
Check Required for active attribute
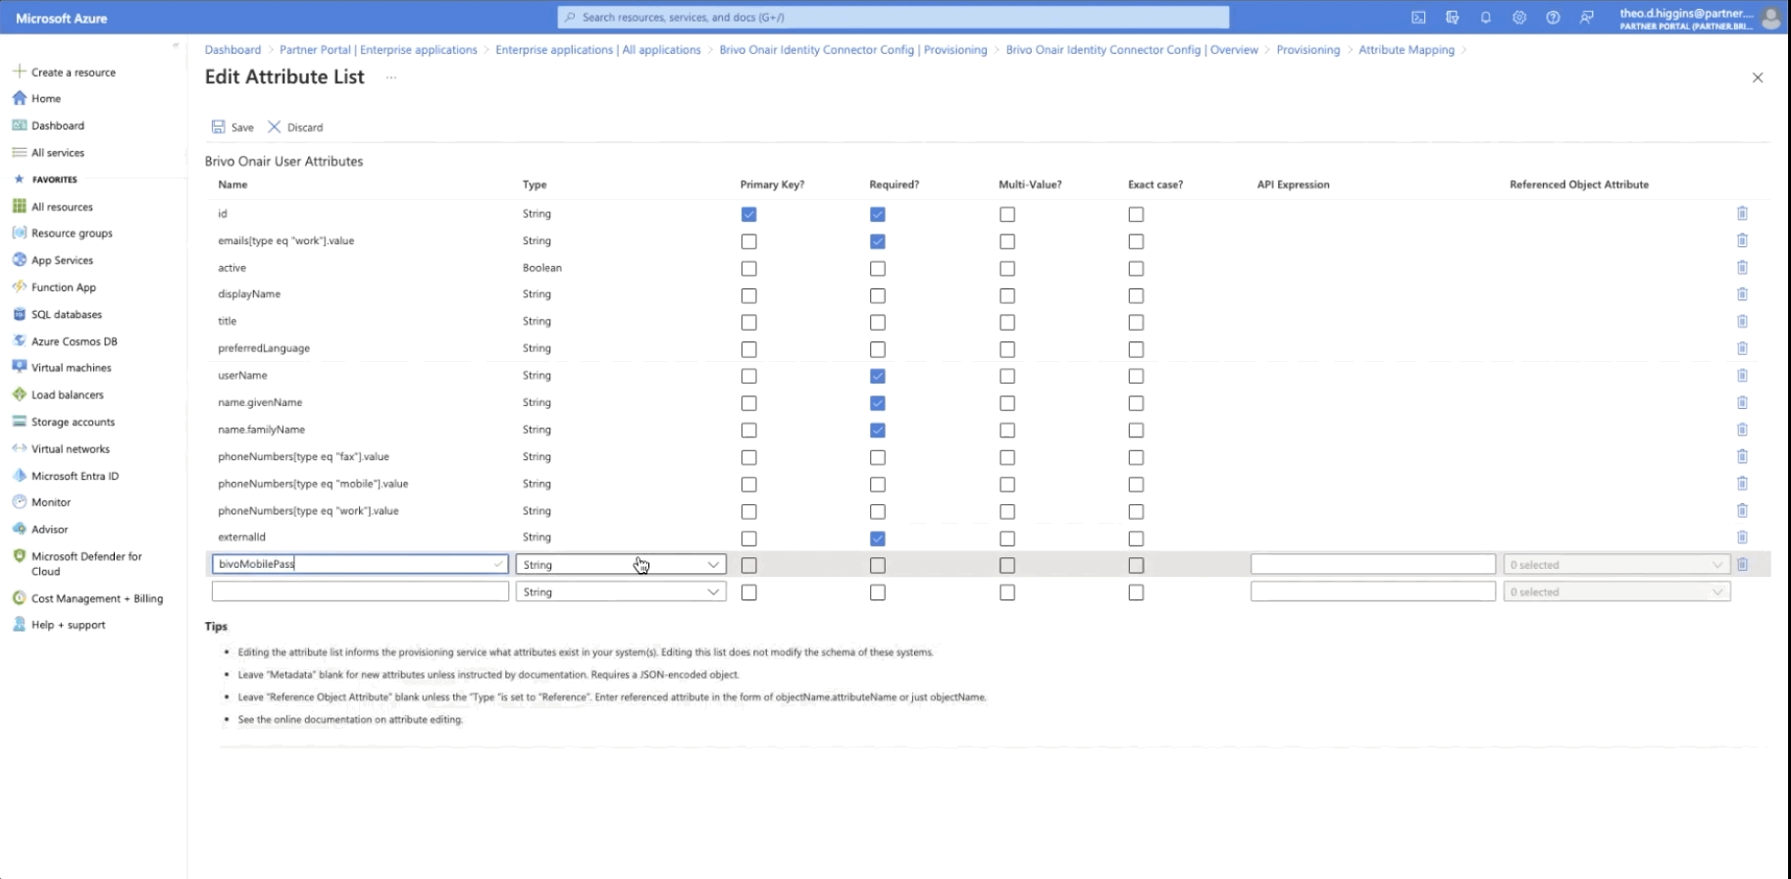[x=878, y=268]
